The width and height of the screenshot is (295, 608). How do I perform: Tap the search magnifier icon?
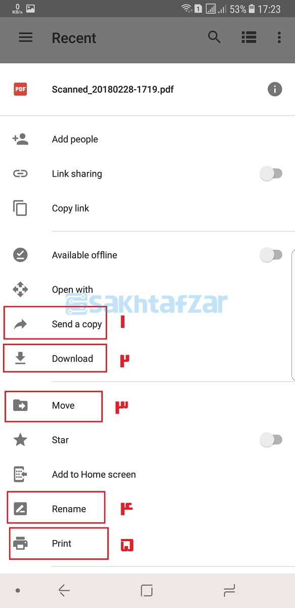tap(215, 37)
